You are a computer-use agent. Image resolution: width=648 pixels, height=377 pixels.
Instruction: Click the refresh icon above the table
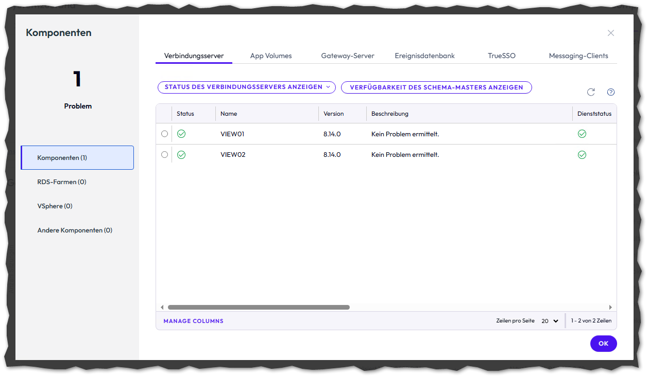pos(591,92)
